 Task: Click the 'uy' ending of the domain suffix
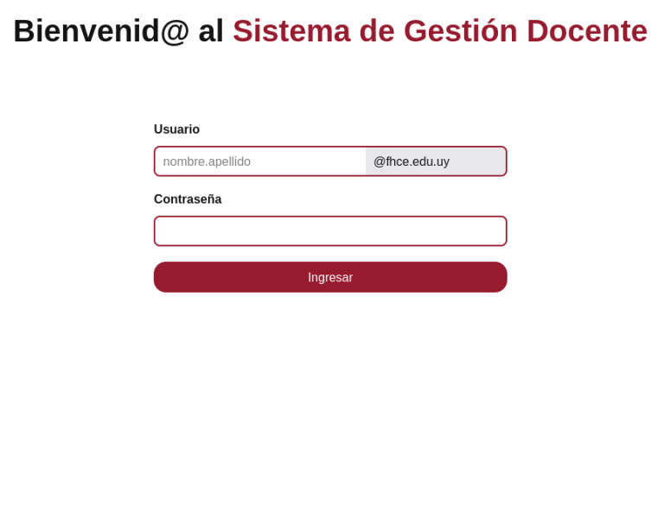pyautogui.click(x=442, y=161)
